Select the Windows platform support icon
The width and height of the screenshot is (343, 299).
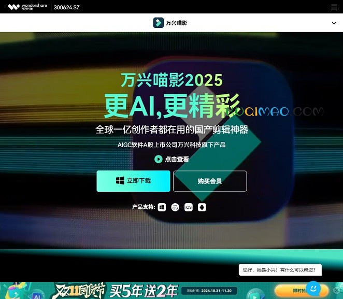click(x=162, y=207)
